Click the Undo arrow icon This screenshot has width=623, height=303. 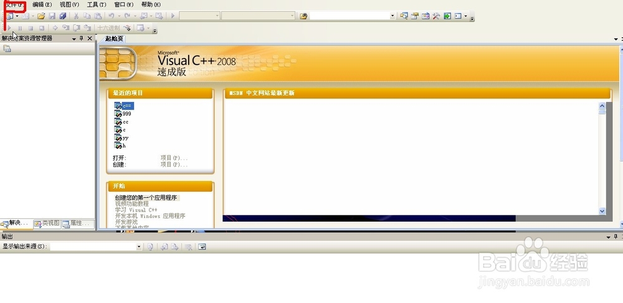(x=112, y=16)
